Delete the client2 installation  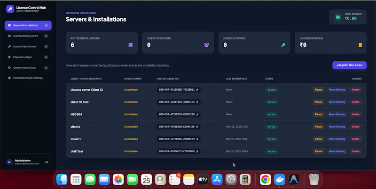355,126
